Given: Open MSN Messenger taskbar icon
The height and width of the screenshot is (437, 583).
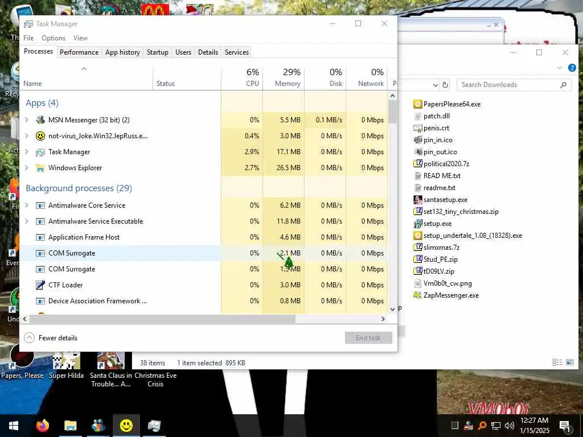Looking at the screenshot, I should 98,426.
